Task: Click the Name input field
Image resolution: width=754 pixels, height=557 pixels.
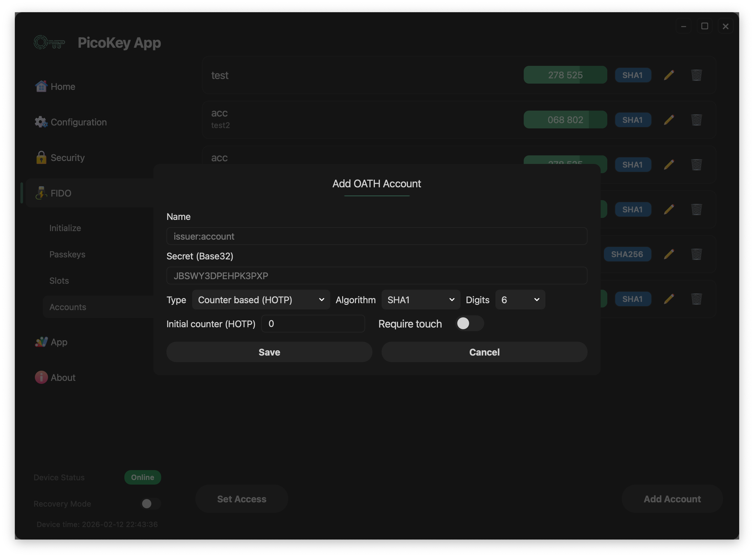Action: tap(376, 236)
